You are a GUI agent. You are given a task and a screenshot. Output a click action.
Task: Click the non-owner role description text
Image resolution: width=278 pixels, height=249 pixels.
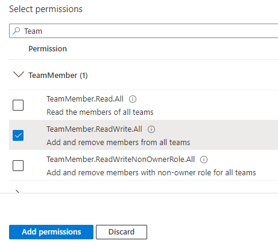pyautogui.click(x=151, y=172)
